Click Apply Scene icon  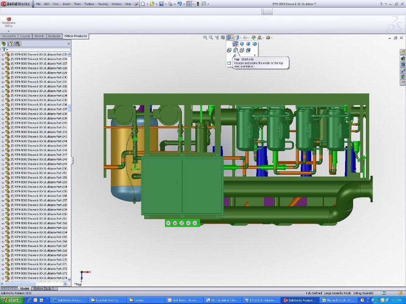click(260, 38)
